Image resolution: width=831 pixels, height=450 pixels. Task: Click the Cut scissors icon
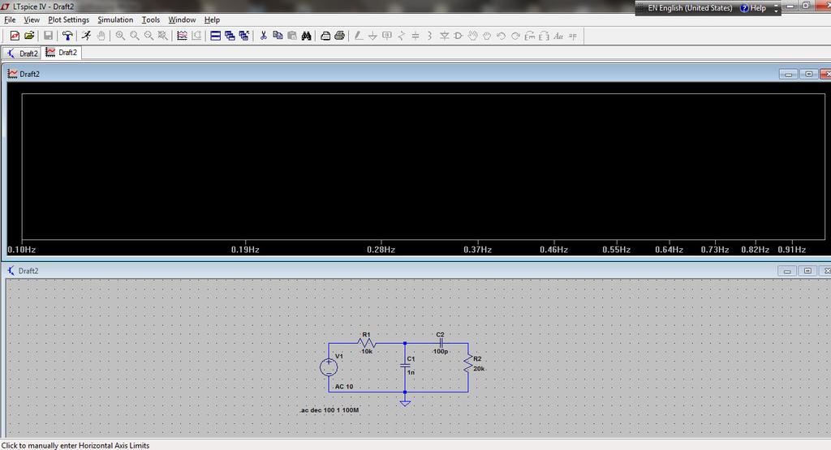click(x=264, y=36)
